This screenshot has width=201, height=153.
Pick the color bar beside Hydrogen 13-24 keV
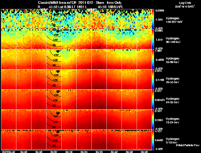[153, 120]
